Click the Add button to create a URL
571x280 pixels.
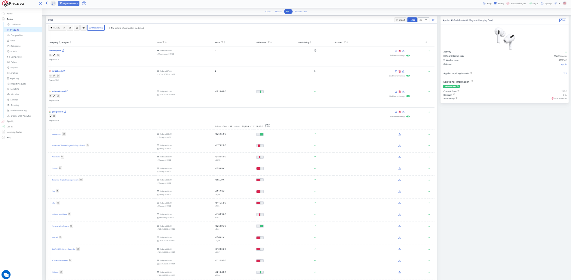[412, 20]
